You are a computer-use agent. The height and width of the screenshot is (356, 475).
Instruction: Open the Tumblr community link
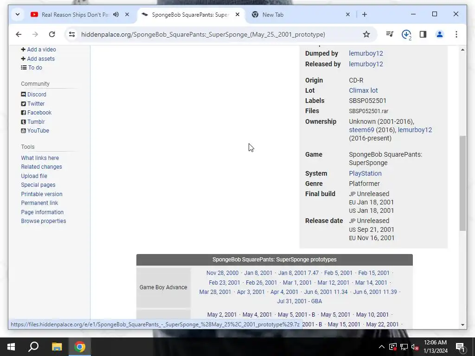click(36, 122)
